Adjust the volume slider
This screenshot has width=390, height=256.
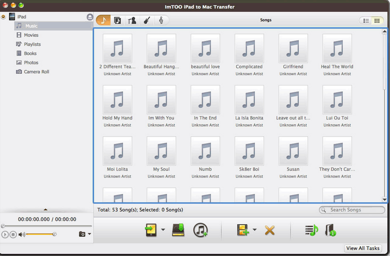coord(41,234)
